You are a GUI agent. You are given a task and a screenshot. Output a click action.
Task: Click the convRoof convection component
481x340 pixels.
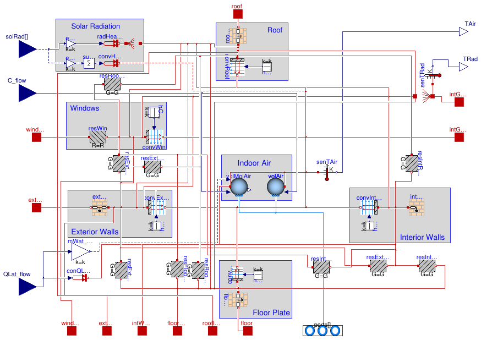pyautogui.click(x=237, y=67)
